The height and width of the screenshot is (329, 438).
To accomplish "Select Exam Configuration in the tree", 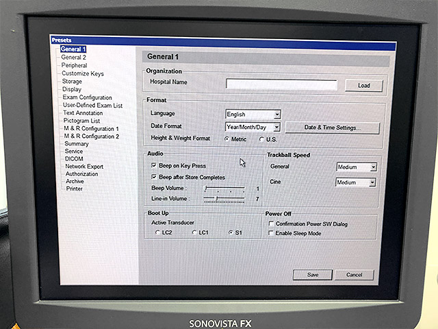I will [x=87, y=97].
